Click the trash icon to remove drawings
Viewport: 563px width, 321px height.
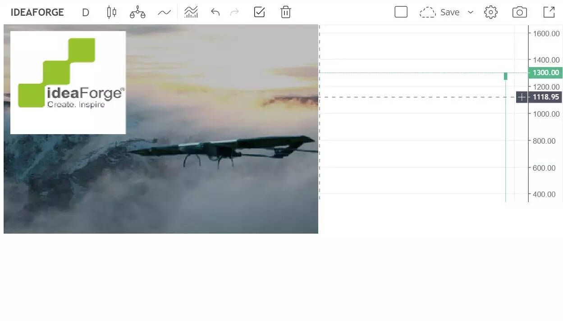click(x=285, y=12)
